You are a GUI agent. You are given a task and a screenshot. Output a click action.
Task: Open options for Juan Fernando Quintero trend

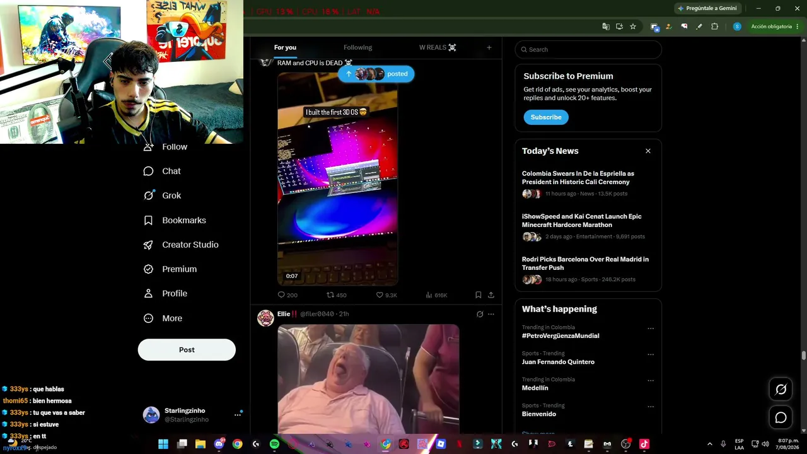coord(651,354)
